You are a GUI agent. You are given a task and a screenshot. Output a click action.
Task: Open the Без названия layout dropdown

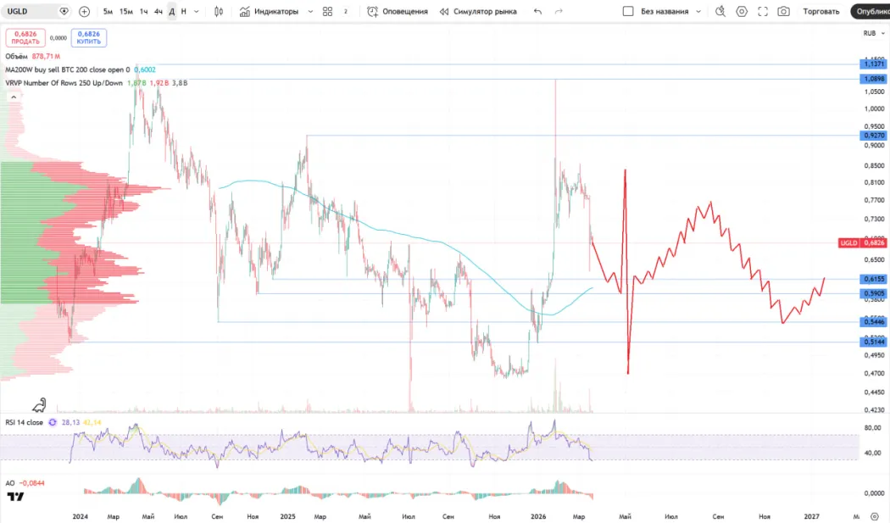[670, 12]
